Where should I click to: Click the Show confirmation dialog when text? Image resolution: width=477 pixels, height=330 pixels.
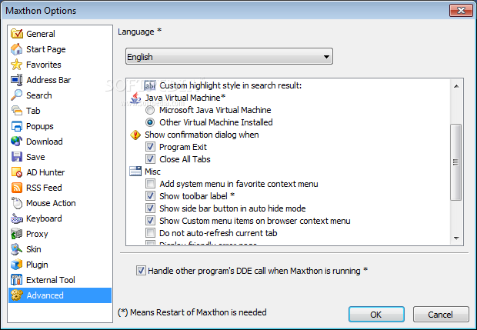click(x=202, y=135)
